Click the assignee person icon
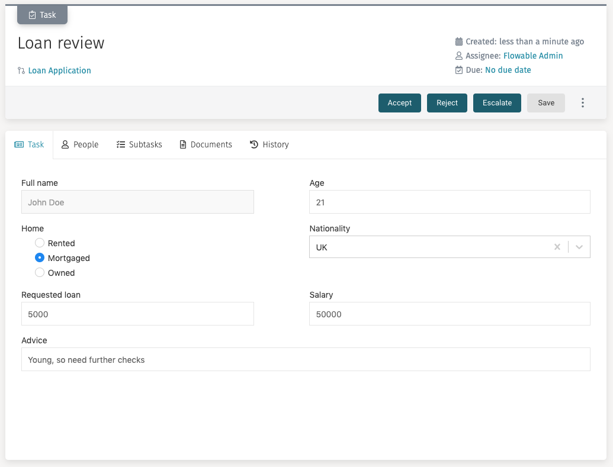613x467 pixels. (459, 56)
